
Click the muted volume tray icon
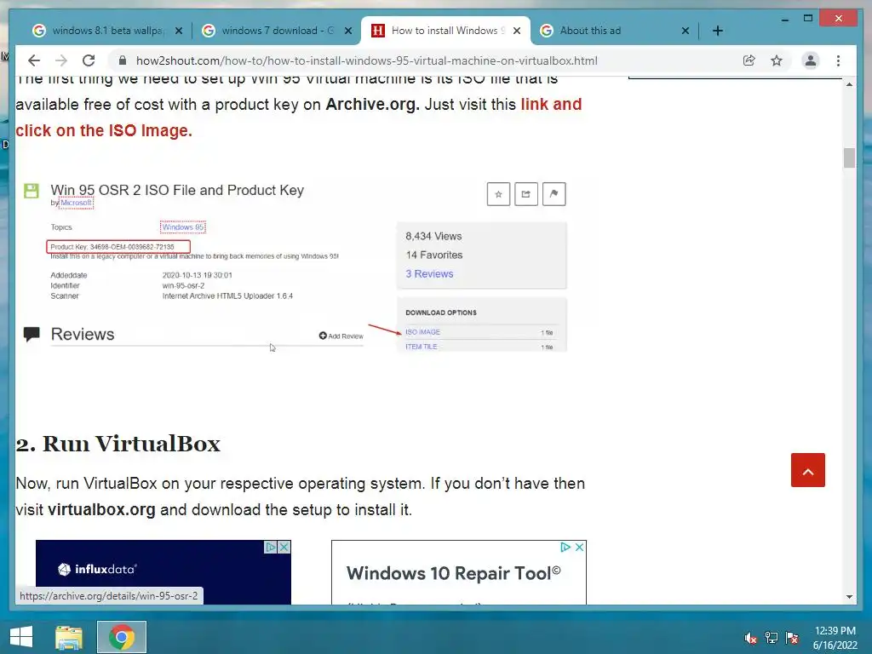[x=750, y=638]
